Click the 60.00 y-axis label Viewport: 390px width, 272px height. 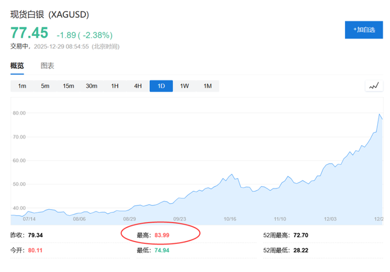click(x=19, y=160)
